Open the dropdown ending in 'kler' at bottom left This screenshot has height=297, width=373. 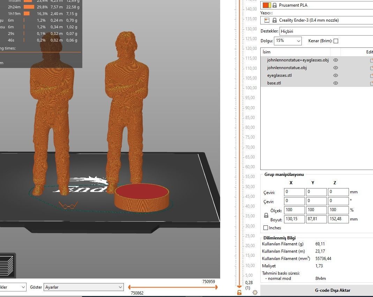13,287
